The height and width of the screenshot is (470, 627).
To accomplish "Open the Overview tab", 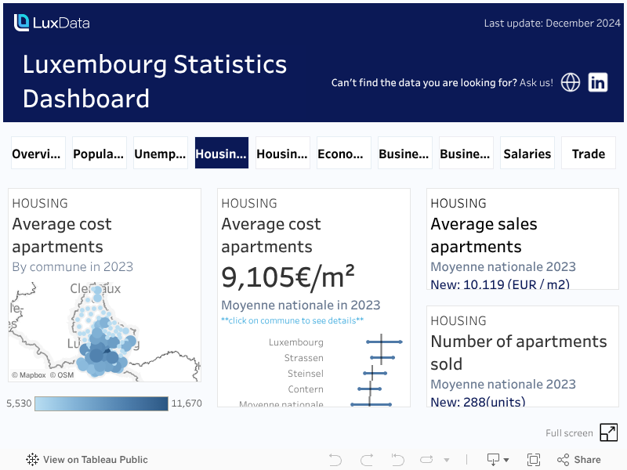I will coord(37,154).
